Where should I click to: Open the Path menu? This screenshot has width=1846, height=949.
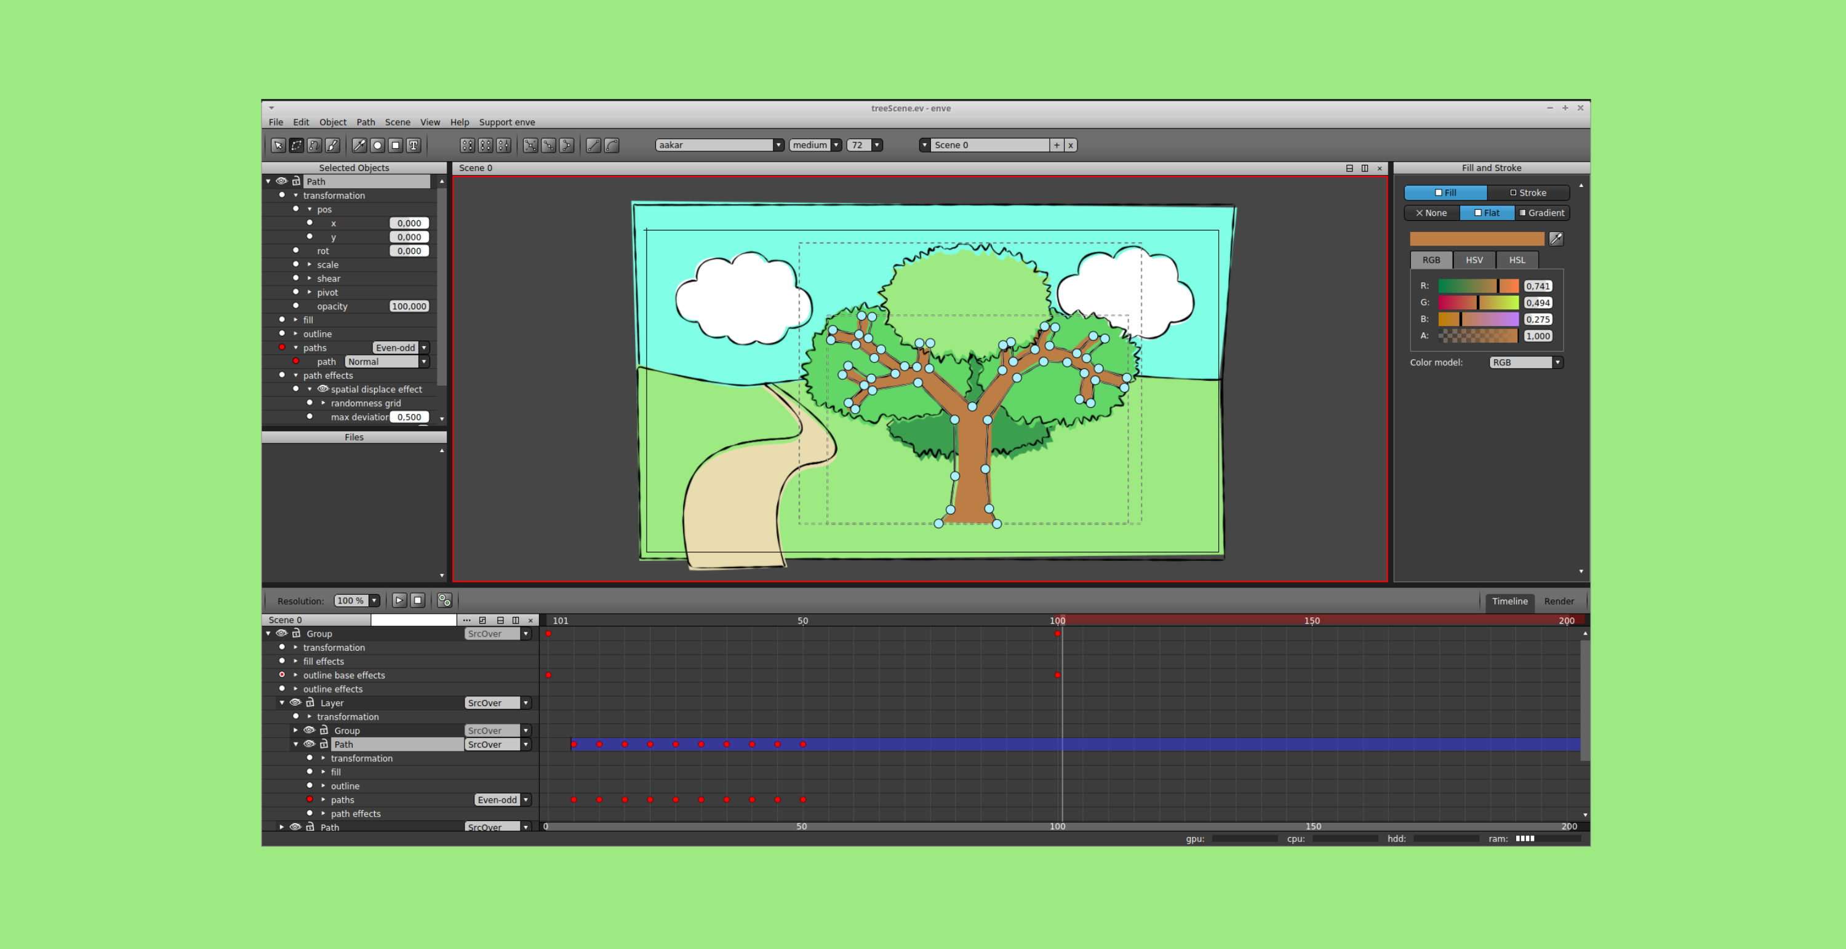[366, 122]
